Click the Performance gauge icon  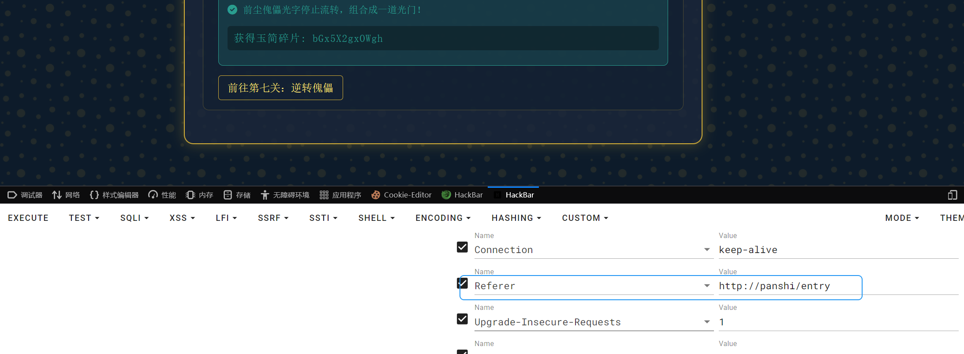tap(153, 195)
